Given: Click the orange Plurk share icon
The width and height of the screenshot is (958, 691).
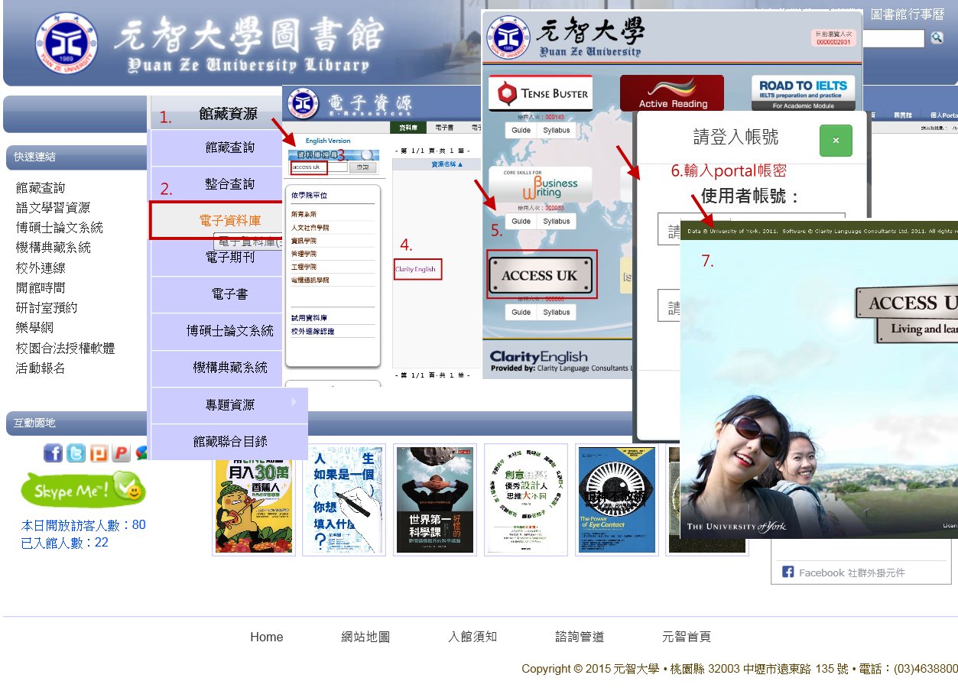Looking at the screenshot, I should 99,453.
